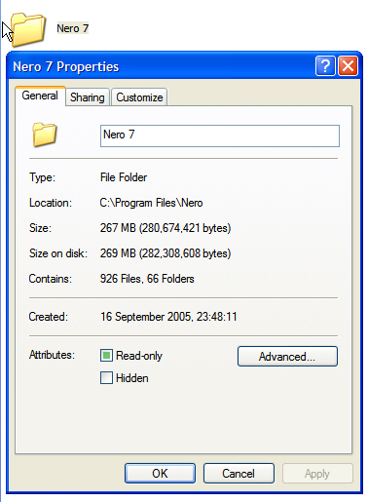Click the location value C:\Program Files\Nero
This screenshot has height=502, width=368.
tap(151, 203)
